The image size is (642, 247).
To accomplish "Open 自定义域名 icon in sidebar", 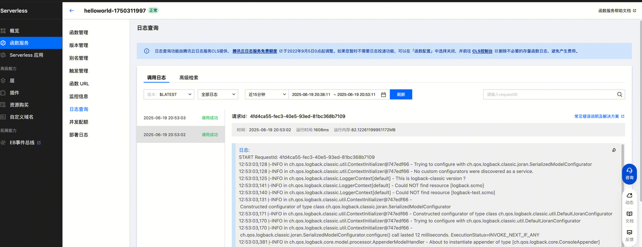I will [3, 116].
